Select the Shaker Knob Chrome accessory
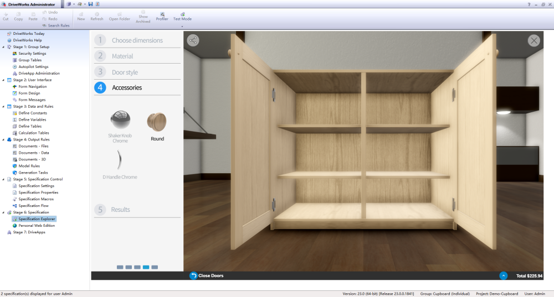The width and height of the screenshot is (554, 297). coord(120,121)
